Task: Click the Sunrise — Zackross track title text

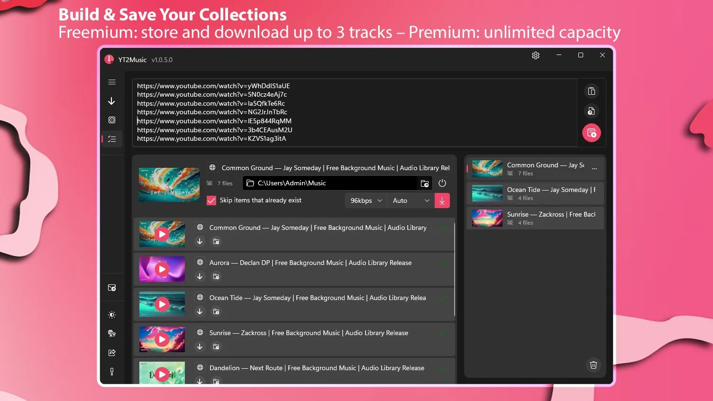Action: click(309, 333)
